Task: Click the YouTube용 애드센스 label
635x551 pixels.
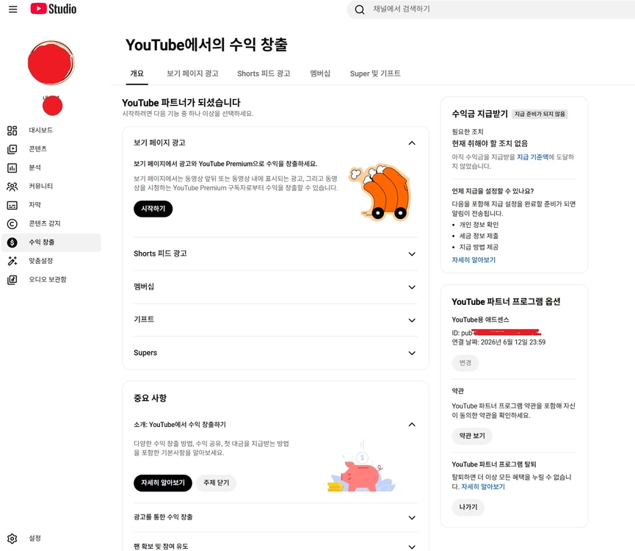Action: (x=480, y=320)
